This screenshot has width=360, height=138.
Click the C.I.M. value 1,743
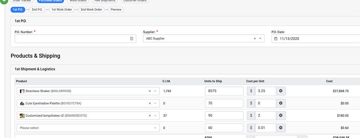coord(167,91)
